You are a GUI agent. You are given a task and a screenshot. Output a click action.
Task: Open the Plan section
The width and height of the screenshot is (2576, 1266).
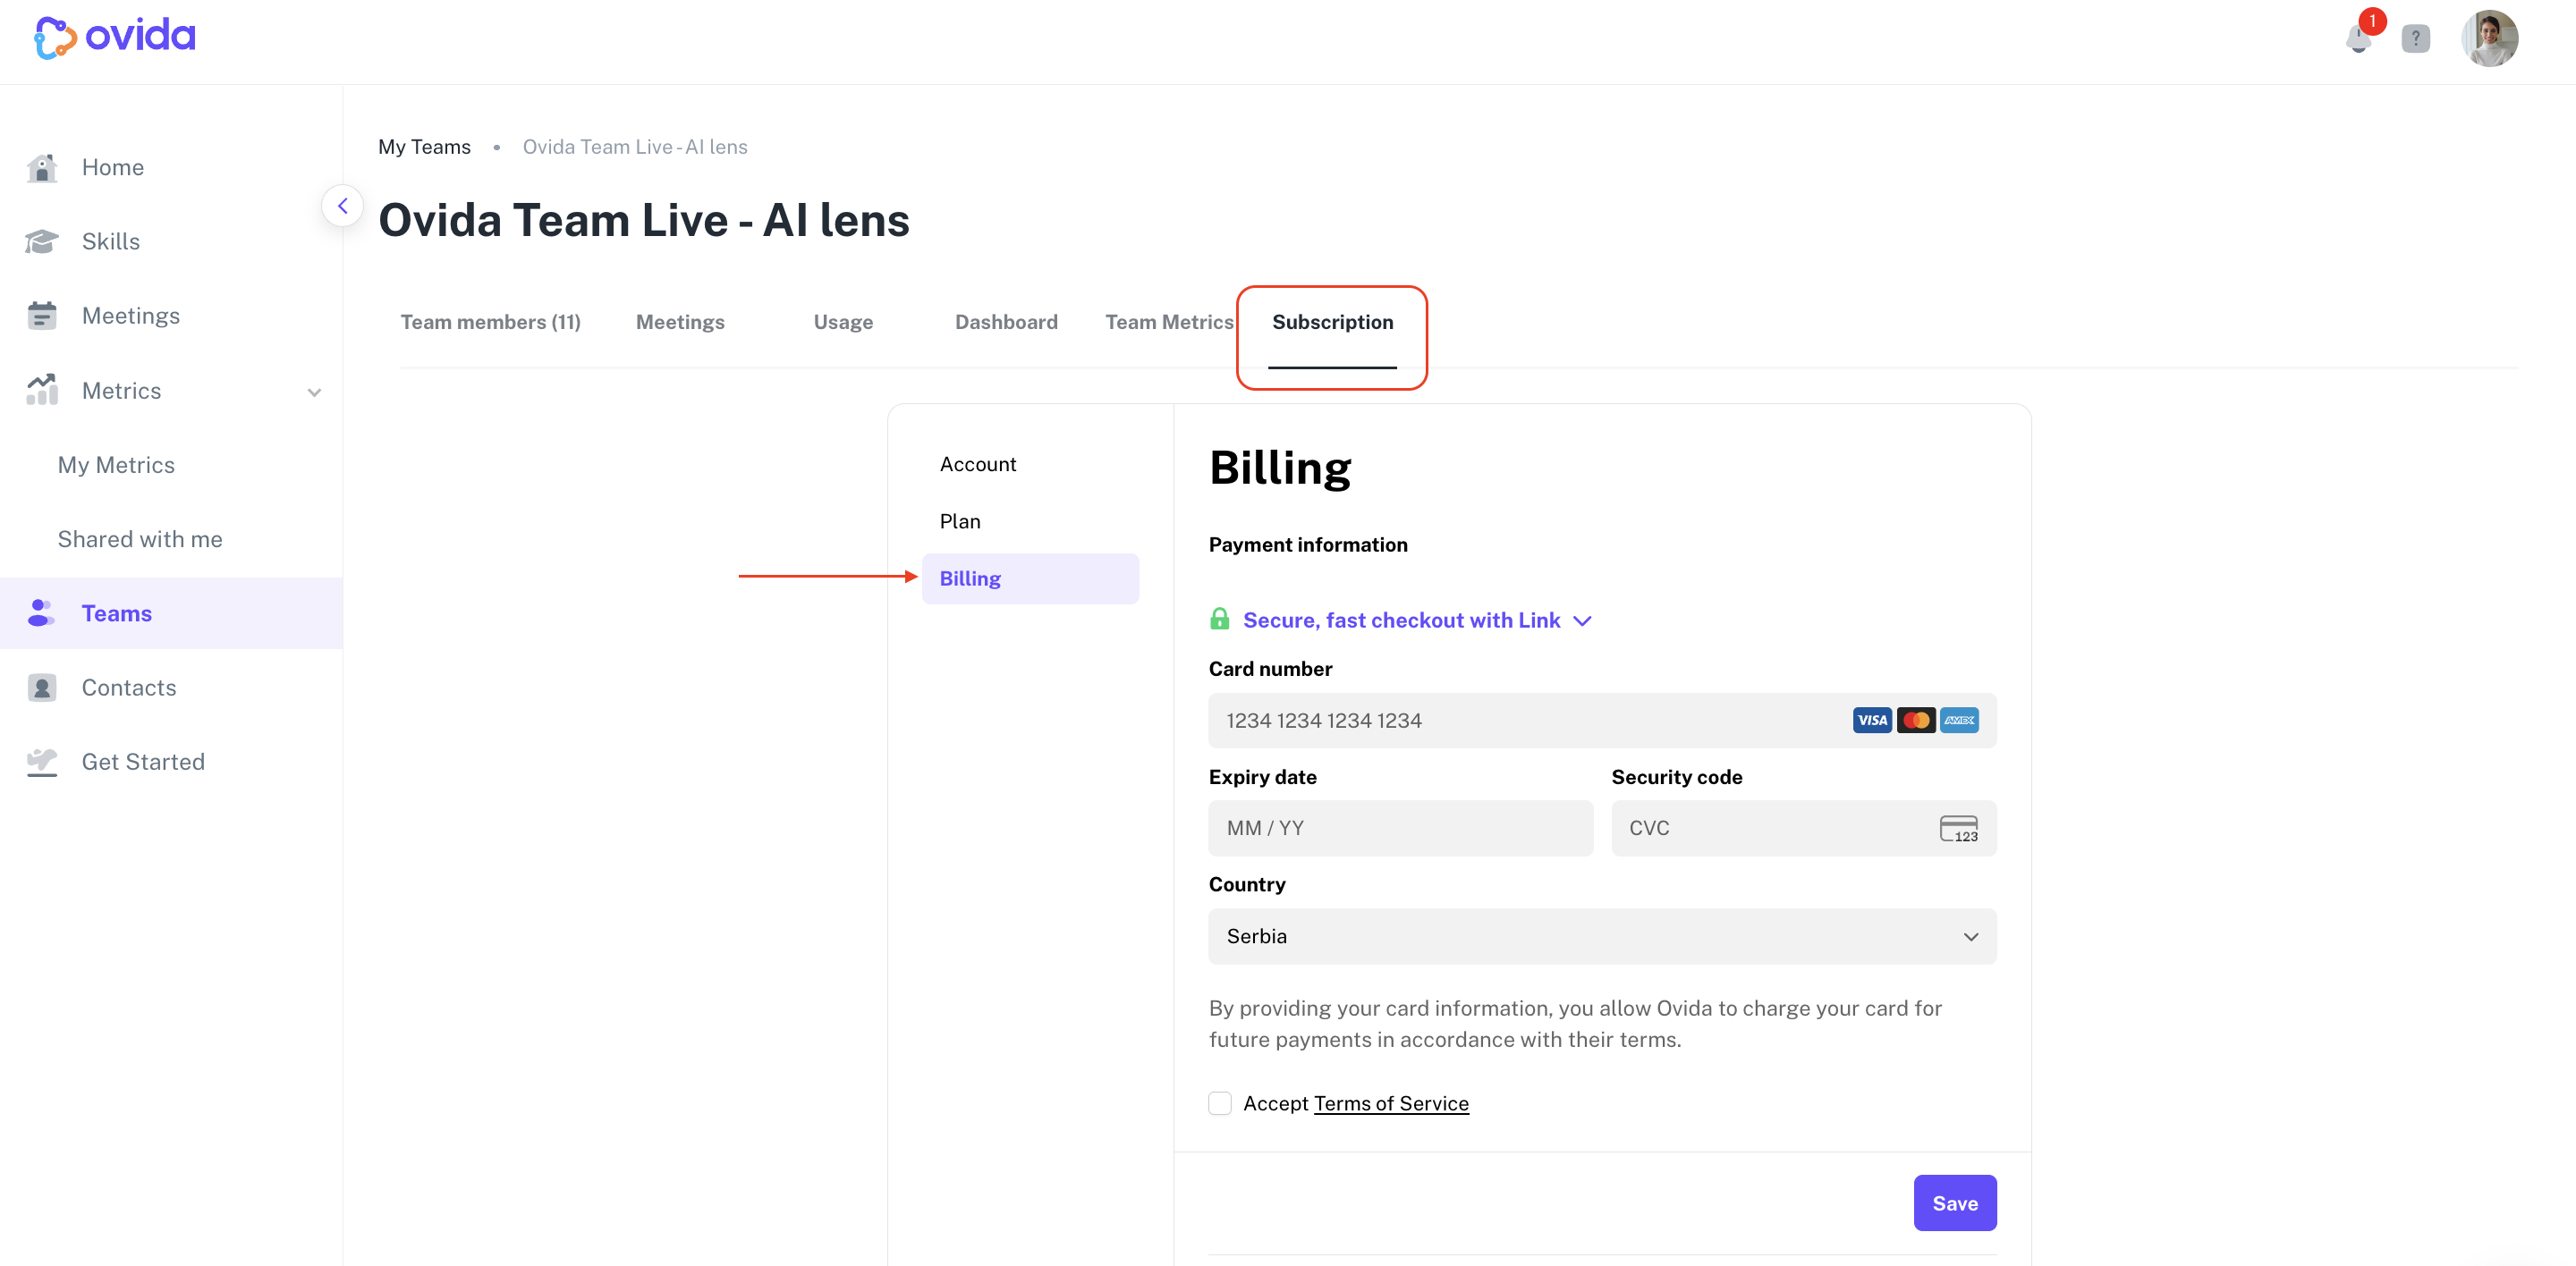[959, 520]
